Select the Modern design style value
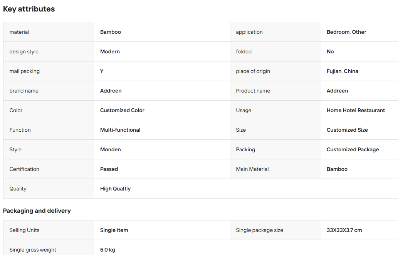The image size is (398, 255). click(x=110, y=51)
